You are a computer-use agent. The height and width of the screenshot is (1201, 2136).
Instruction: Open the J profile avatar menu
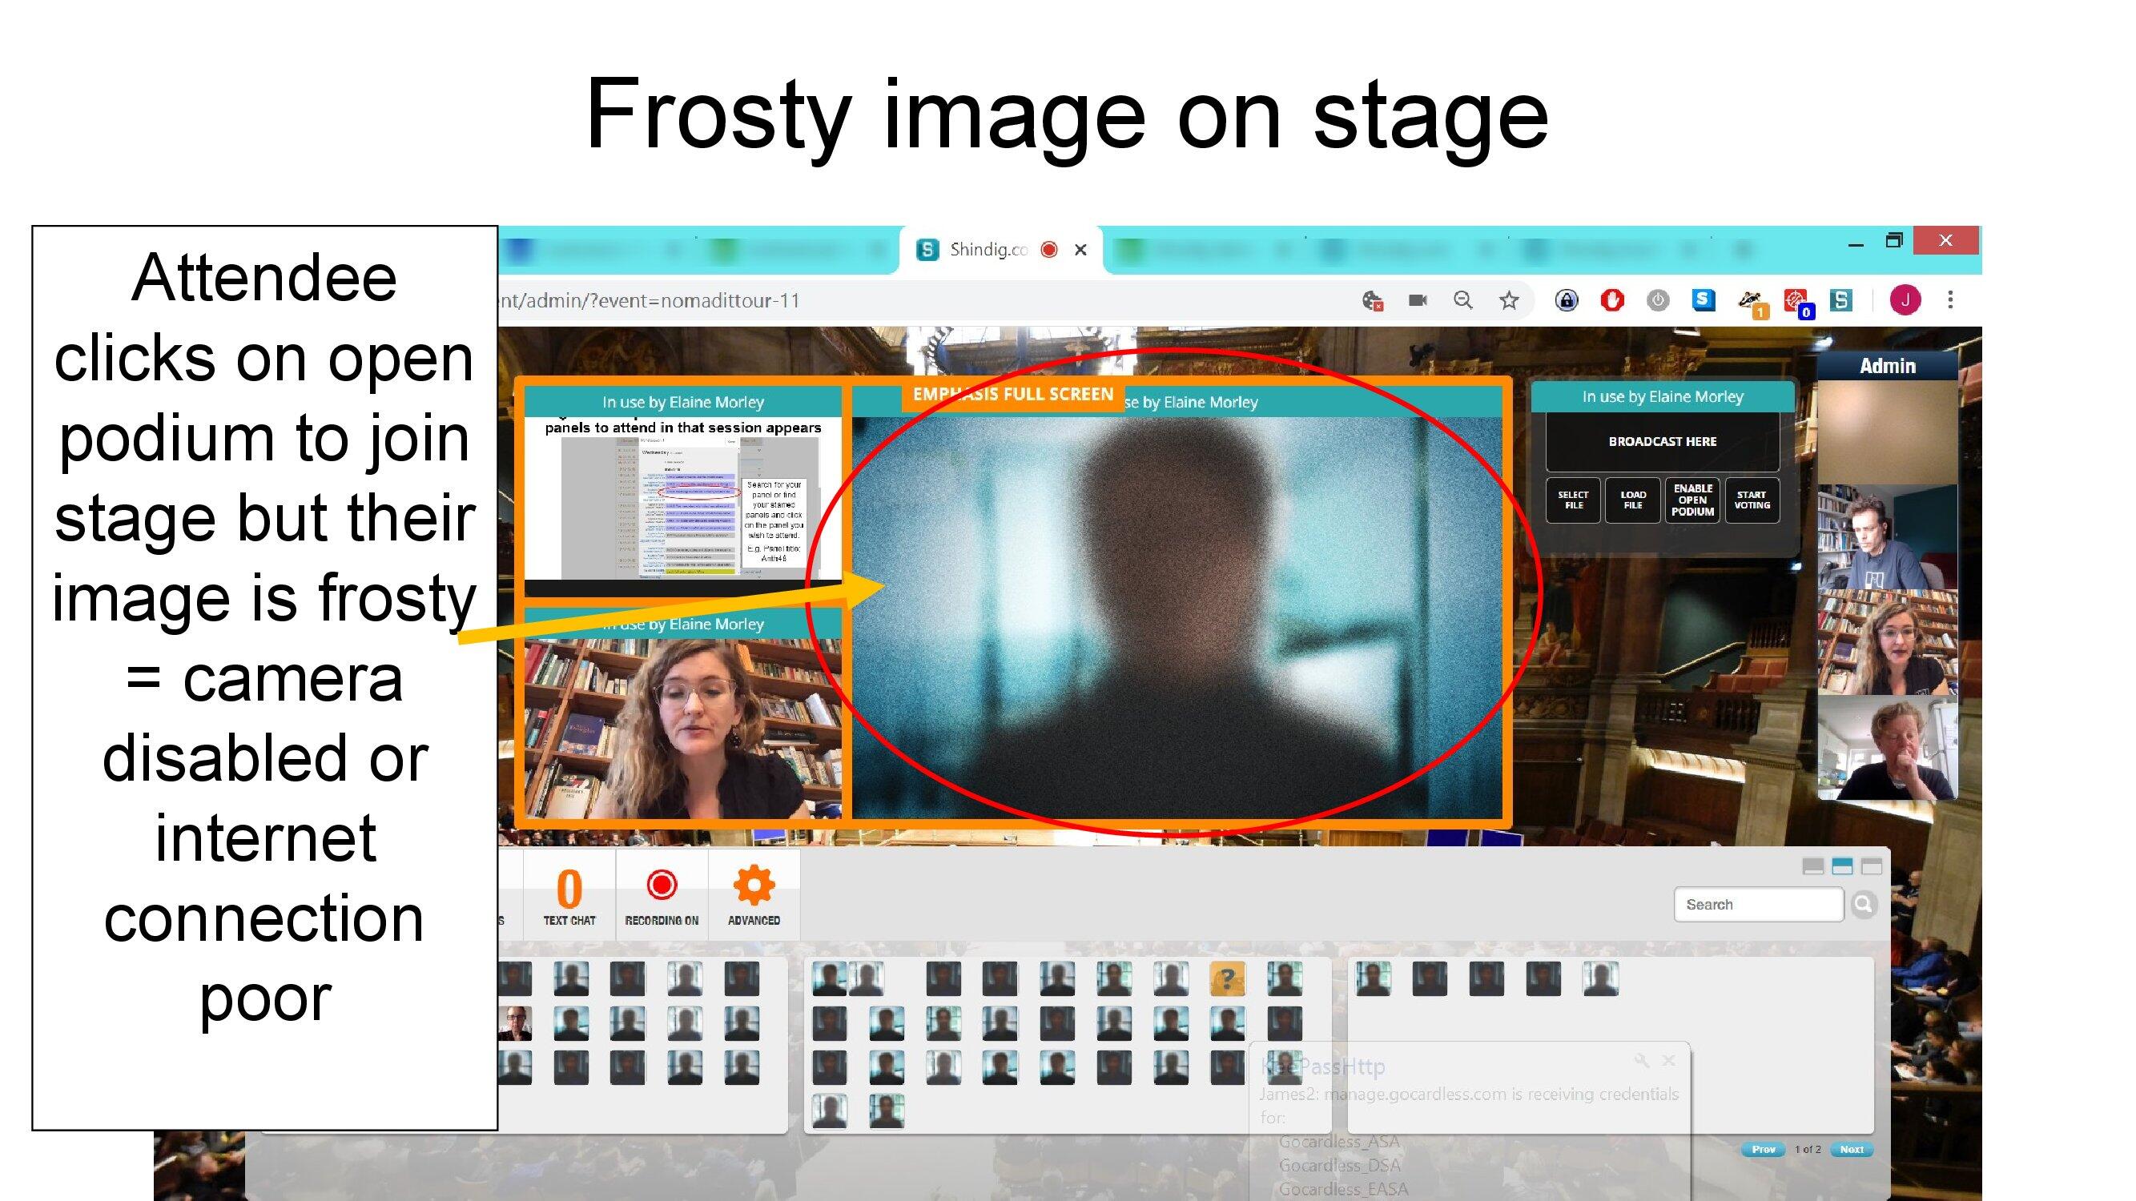pos(1905,300)
